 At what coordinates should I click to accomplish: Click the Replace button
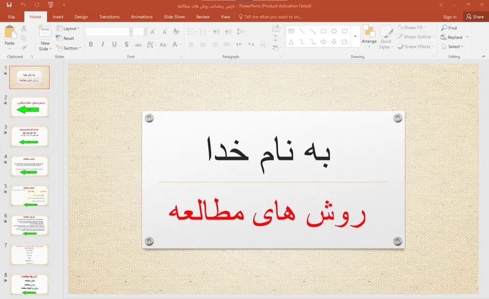(454, 37)
